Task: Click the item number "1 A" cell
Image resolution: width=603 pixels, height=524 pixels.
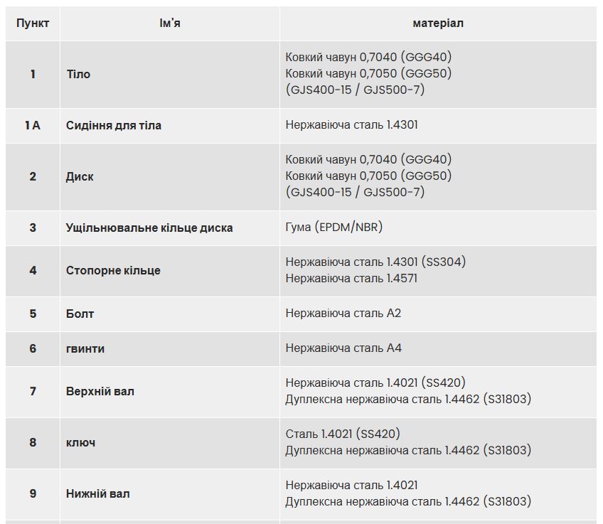Action: (x=33, y=126)
